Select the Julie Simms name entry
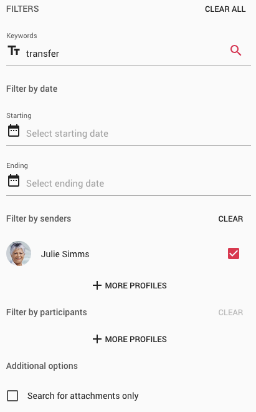This screenshot has width=256, height=412. pyautogui.click(x=65, y=254)
